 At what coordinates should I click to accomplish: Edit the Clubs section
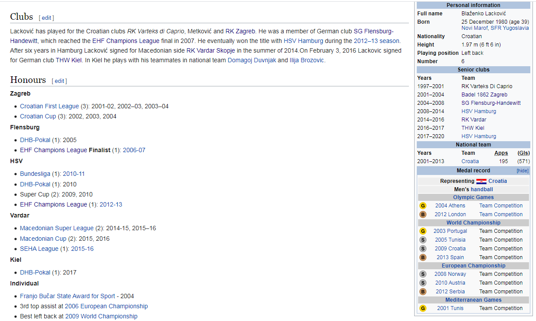click(x=46, y=18)
